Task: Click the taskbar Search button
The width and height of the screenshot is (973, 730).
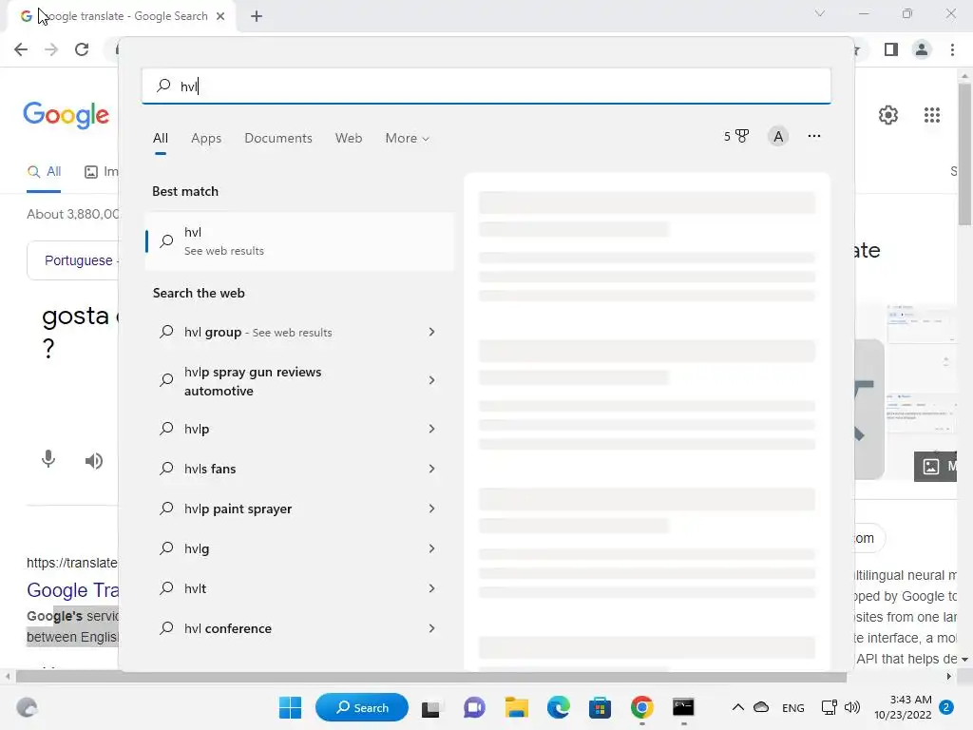Action: (x=362, y=707)
